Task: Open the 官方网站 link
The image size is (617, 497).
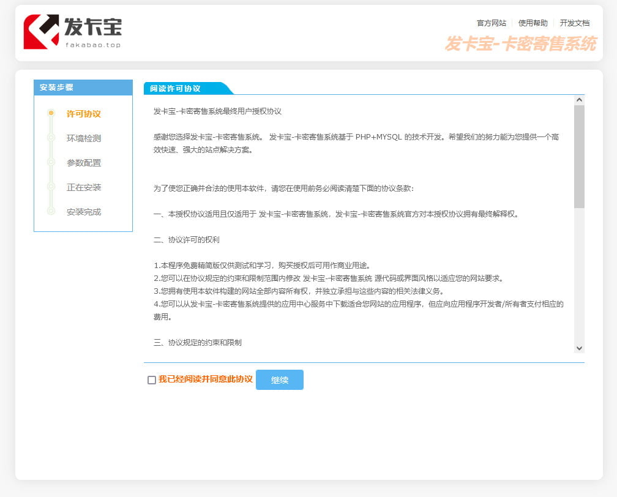Action: (492, 23)
